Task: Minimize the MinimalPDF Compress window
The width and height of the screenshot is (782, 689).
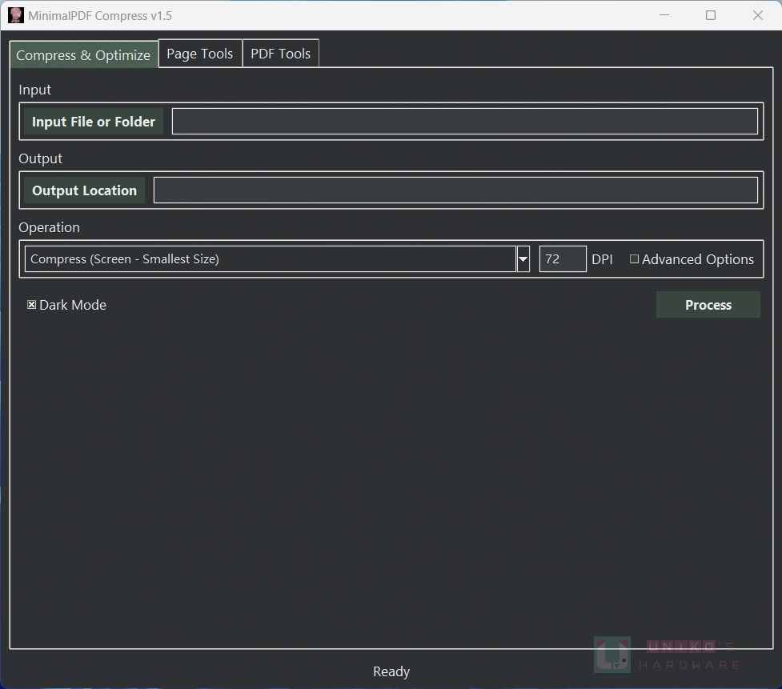Action: tap(664, 15)
